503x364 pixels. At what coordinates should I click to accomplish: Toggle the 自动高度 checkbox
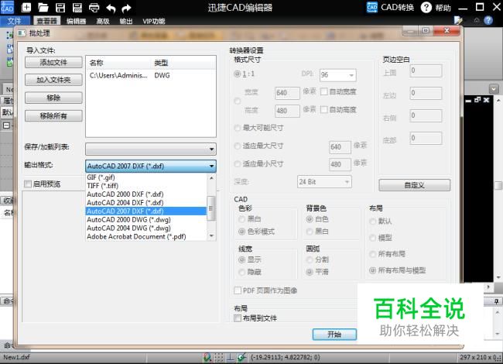324,110
